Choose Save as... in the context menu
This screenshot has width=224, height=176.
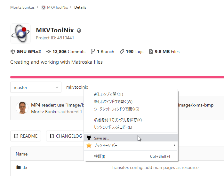click(131, 138)
